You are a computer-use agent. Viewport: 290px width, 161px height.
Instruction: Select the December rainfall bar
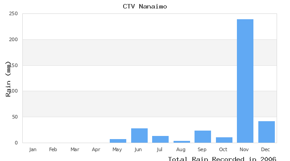pyautogui.click(x=266, y=132)
